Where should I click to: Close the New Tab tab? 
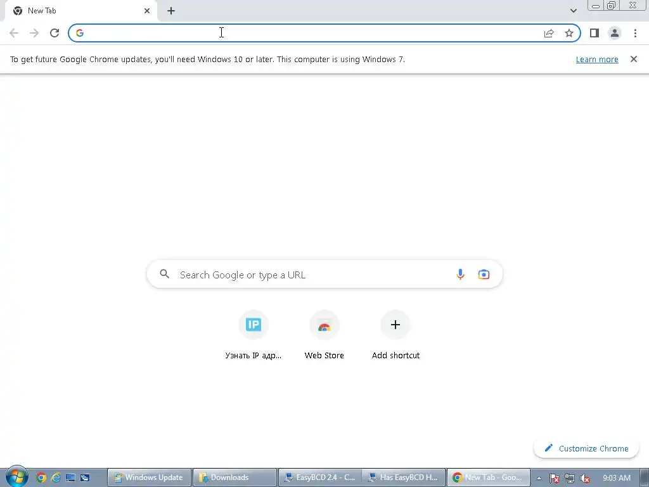point(147,11)
